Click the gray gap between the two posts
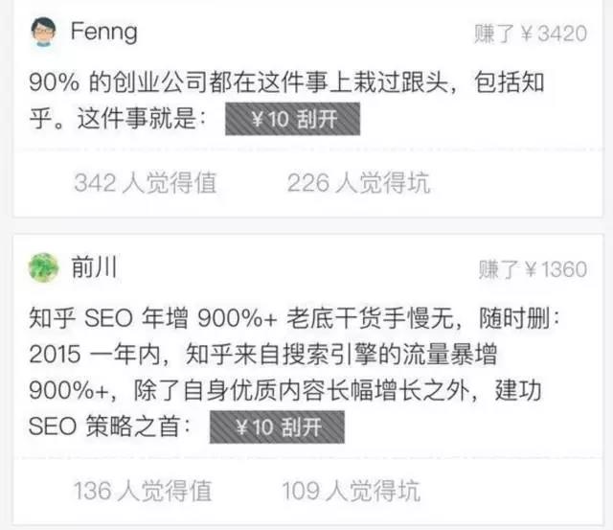The height and width of the screenshot is (530, 613). pos(306,229)
